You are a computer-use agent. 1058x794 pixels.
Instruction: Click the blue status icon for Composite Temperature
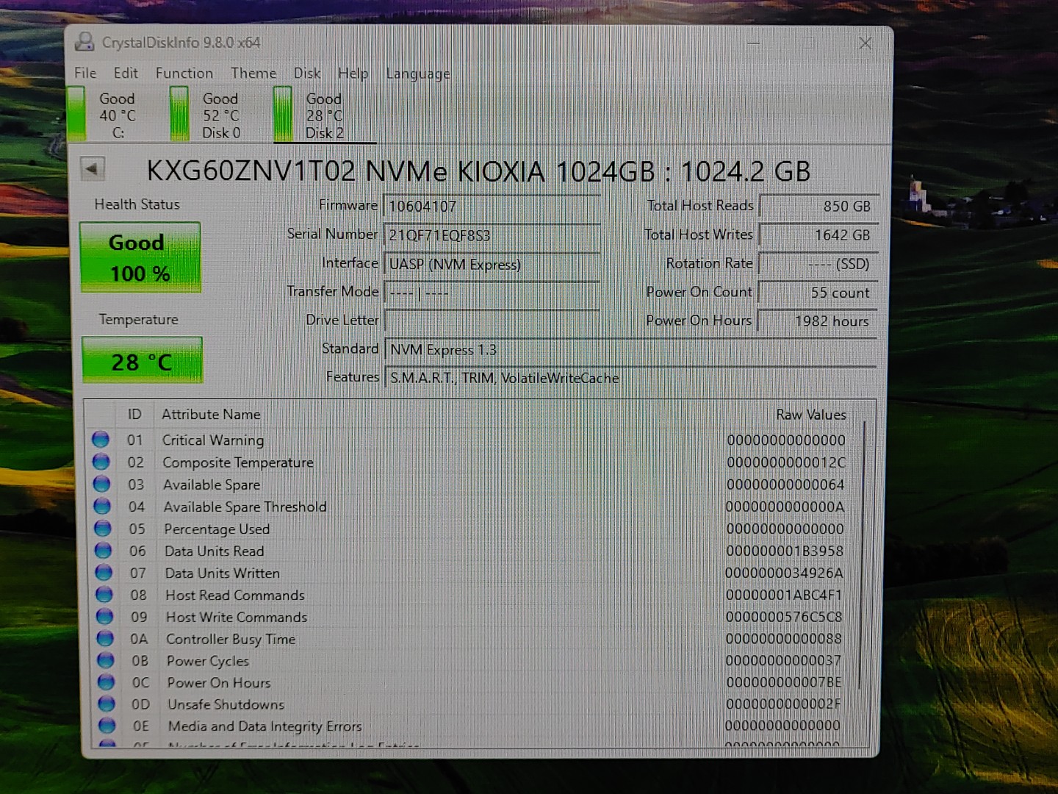[x=101, y=462]
